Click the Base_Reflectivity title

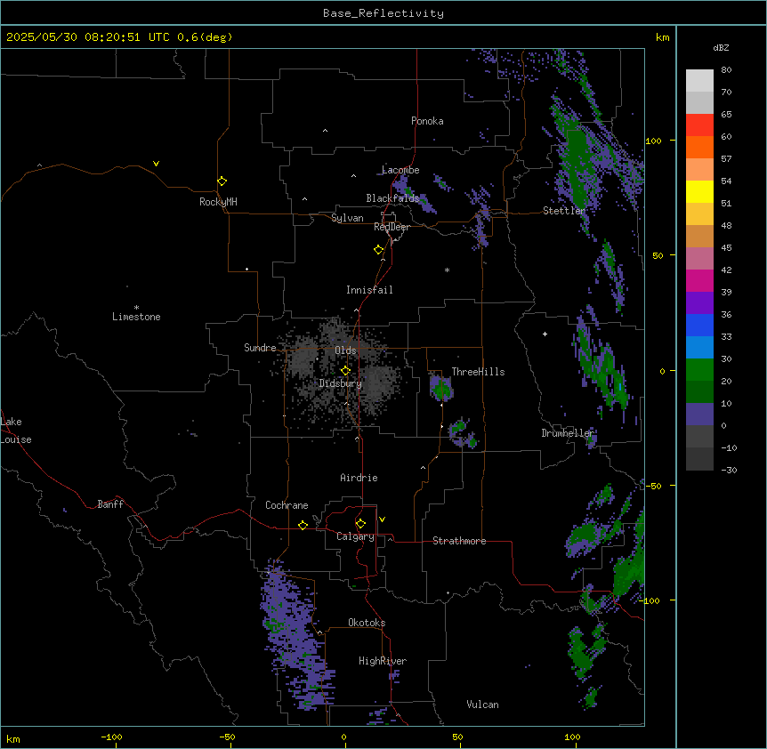(x=383, y=13)
